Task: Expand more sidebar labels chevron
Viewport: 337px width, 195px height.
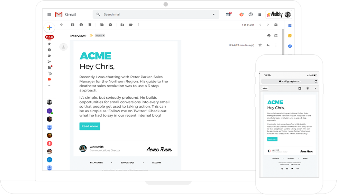Action: 49,86
